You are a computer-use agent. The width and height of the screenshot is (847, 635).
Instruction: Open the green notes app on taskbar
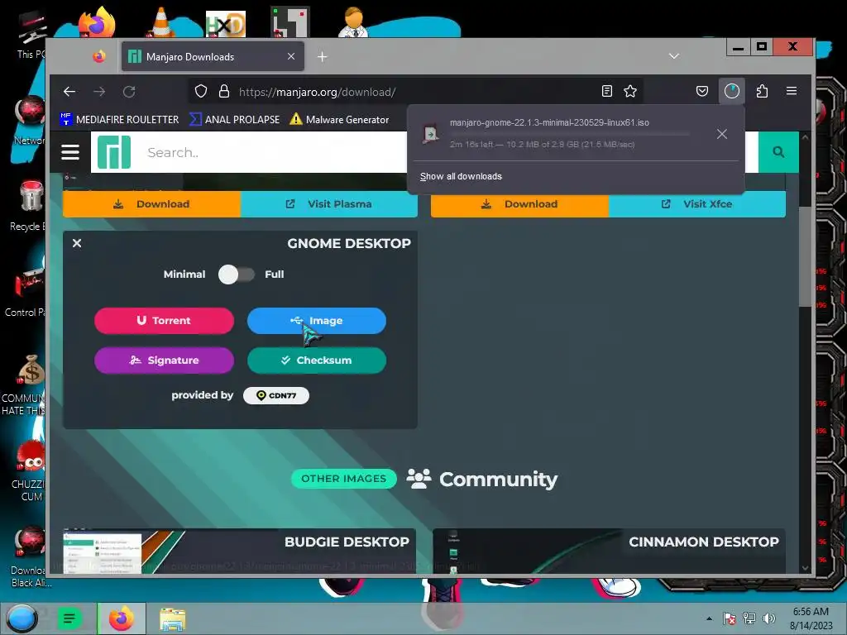click(x=69, y=618)
